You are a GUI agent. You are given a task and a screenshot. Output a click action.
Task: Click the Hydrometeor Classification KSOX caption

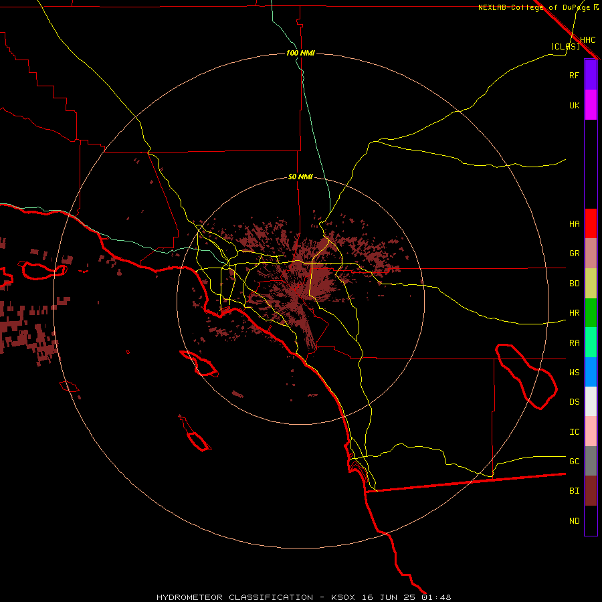pos(304,597)
